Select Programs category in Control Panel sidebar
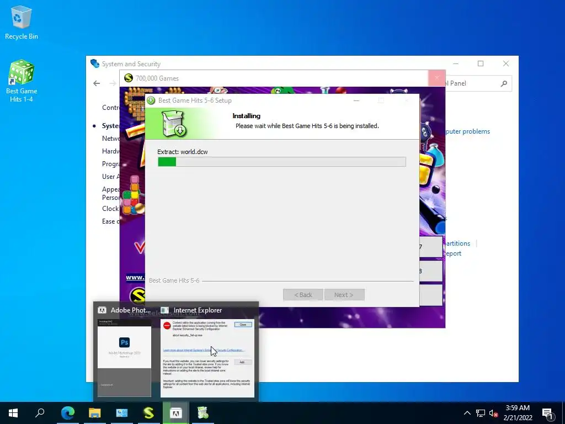 (x=110, y=163)
